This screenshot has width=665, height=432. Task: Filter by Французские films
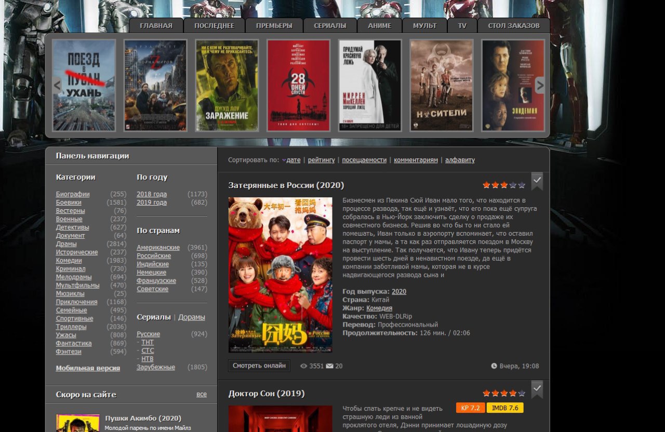(156, 281)
